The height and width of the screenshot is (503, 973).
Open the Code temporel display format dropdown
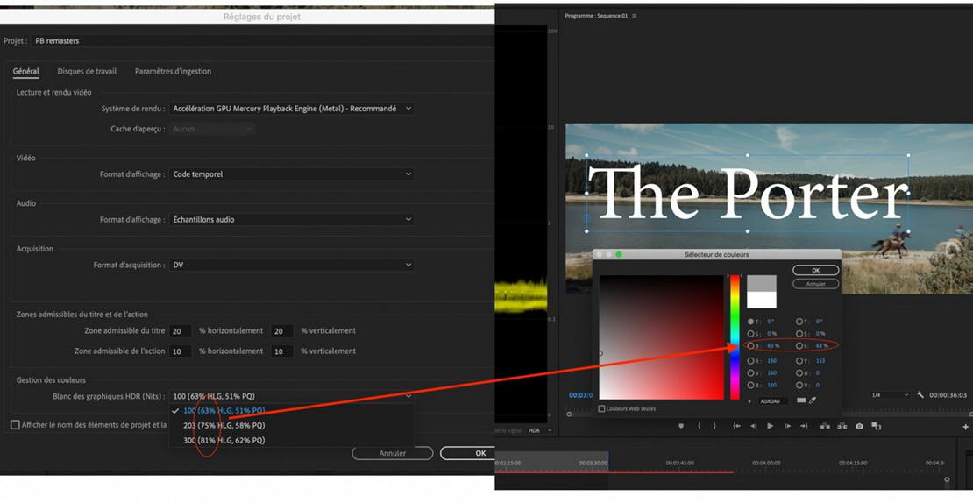coord(292,174)
